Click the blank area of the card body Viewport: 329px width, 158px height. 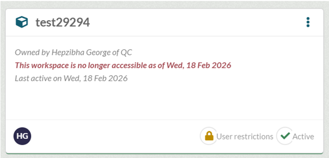pos(164,102)
